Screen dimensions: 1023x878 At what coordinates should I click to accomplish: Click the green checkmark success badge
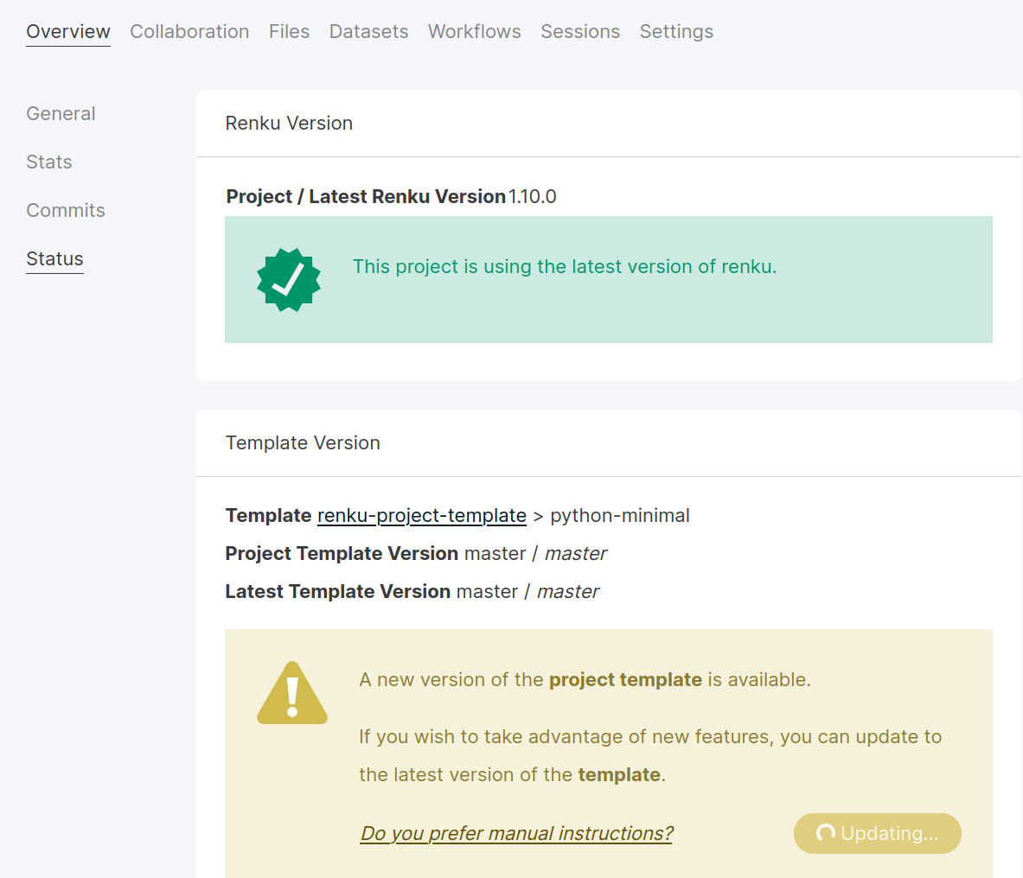tap(288, 279)
